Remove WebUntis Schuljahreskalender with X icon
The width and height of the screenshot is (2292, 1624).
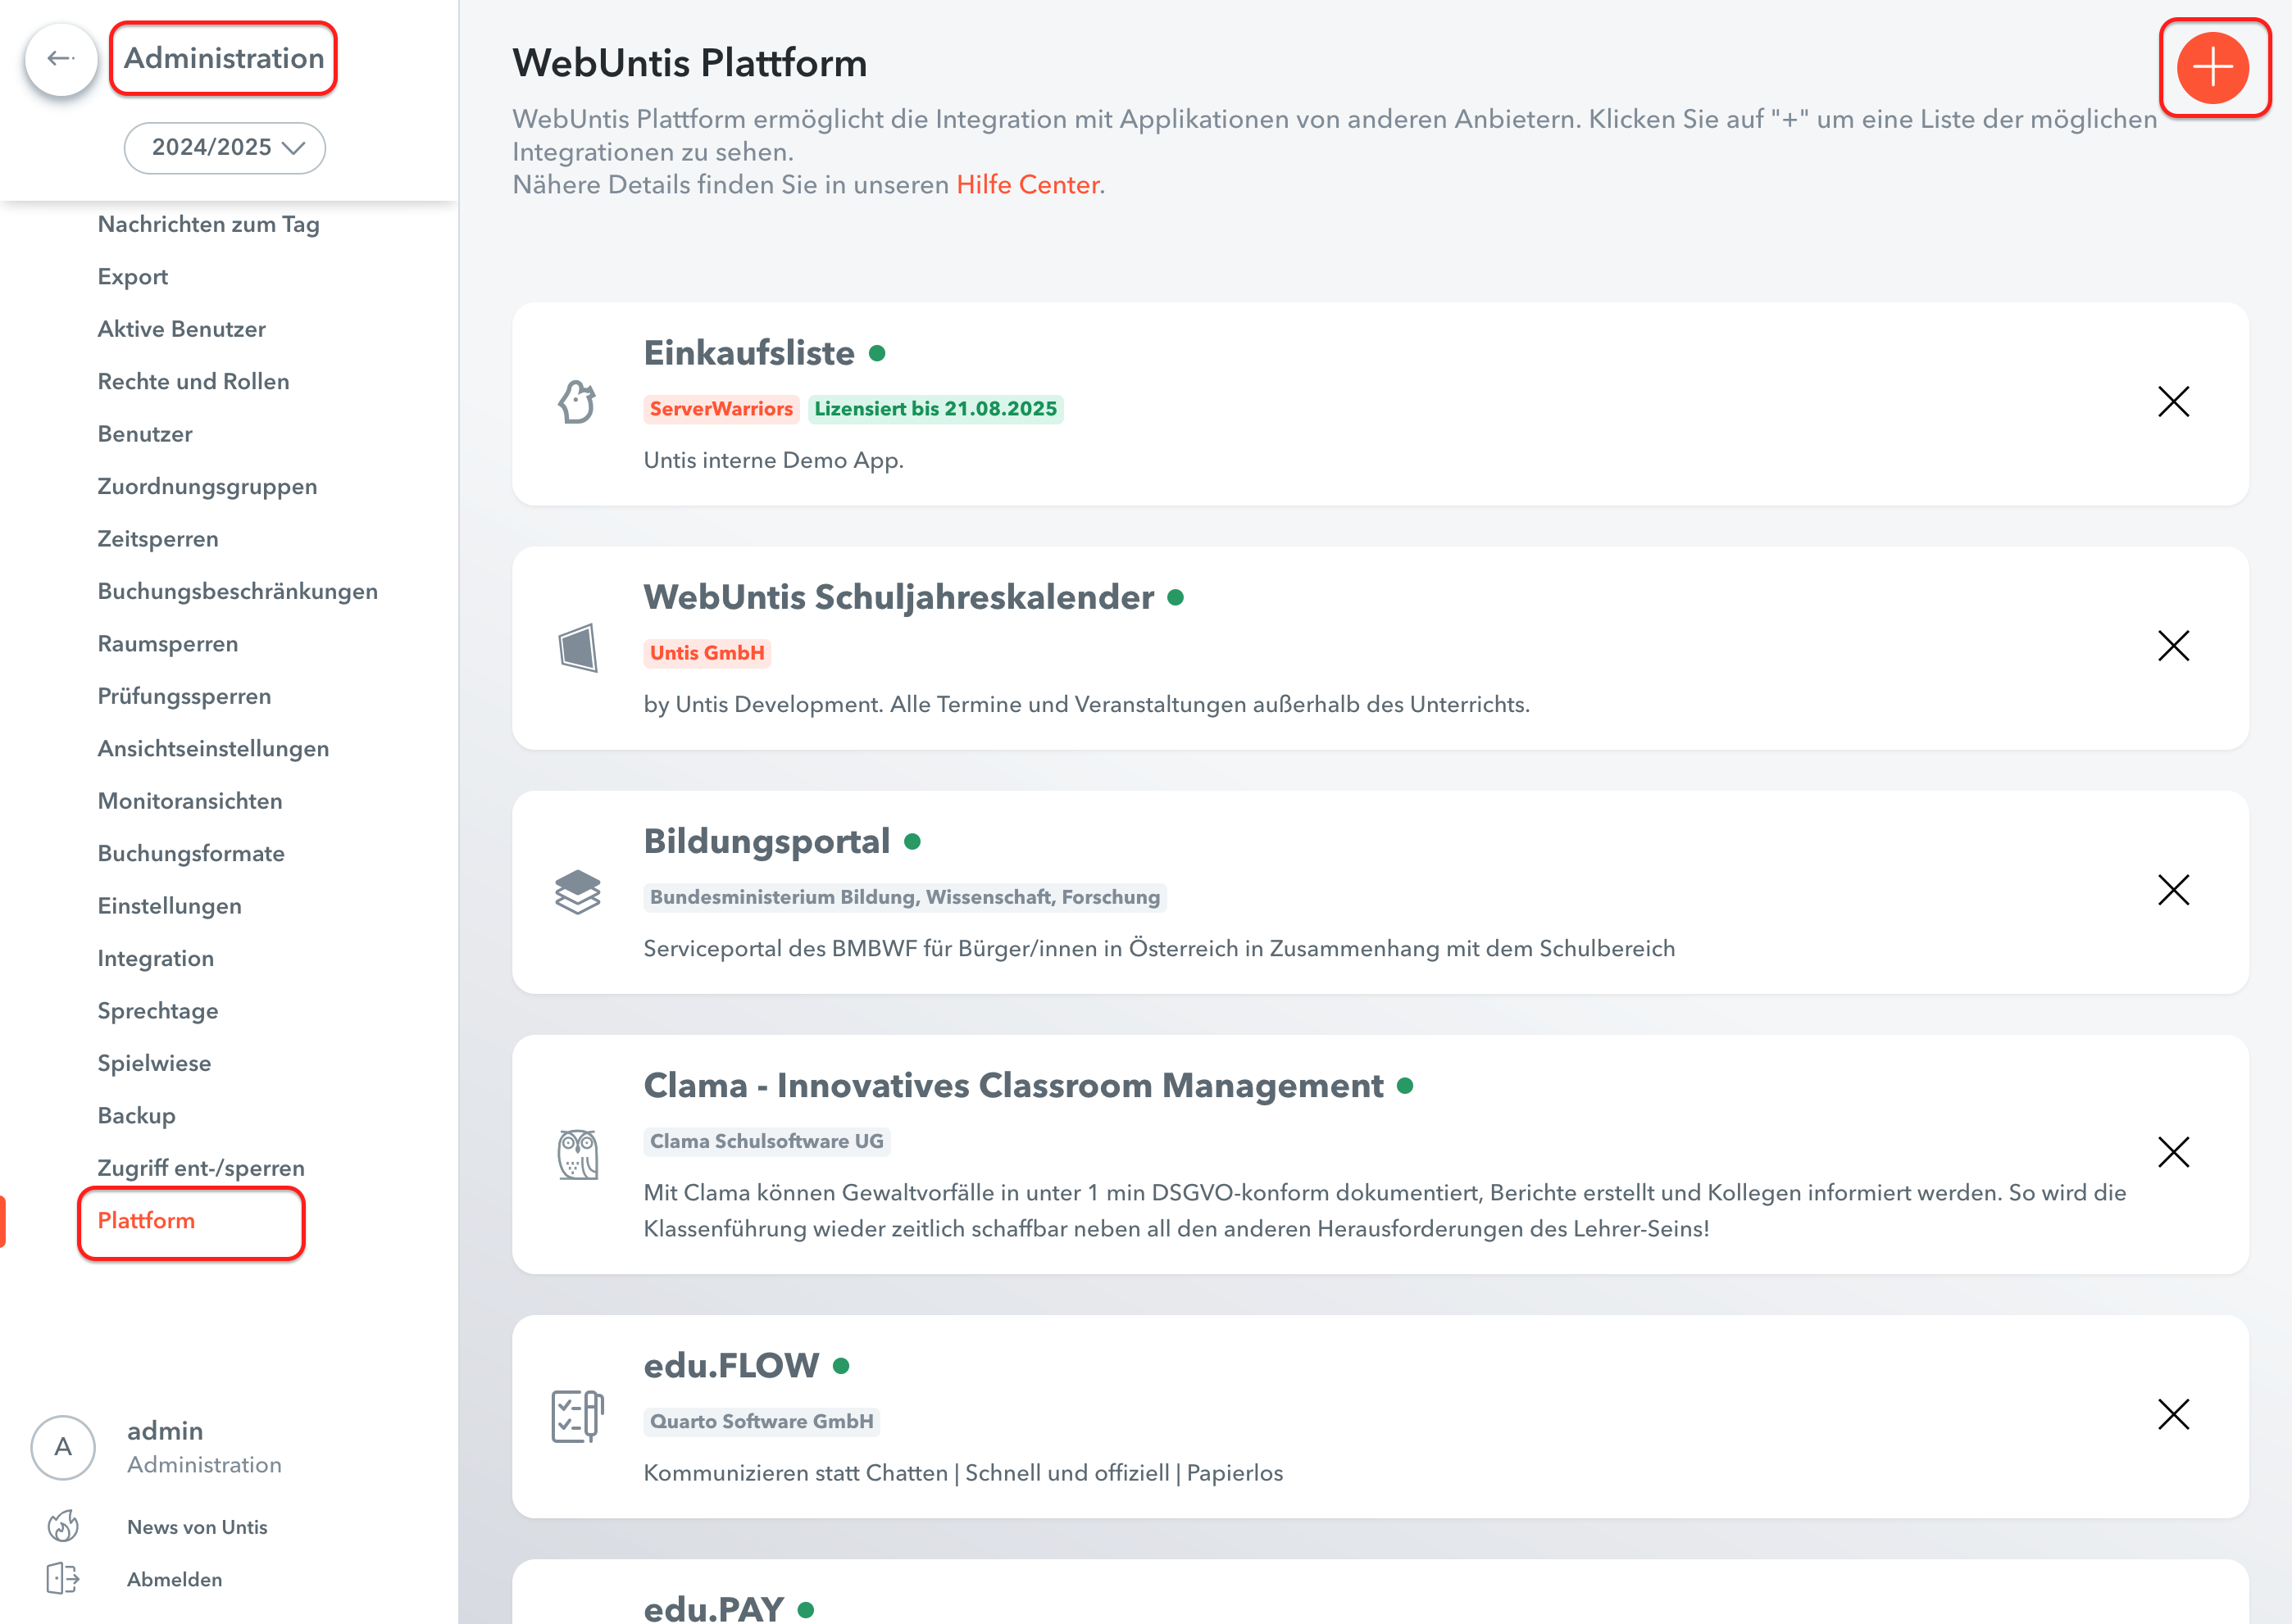[x=2173, y=646]
